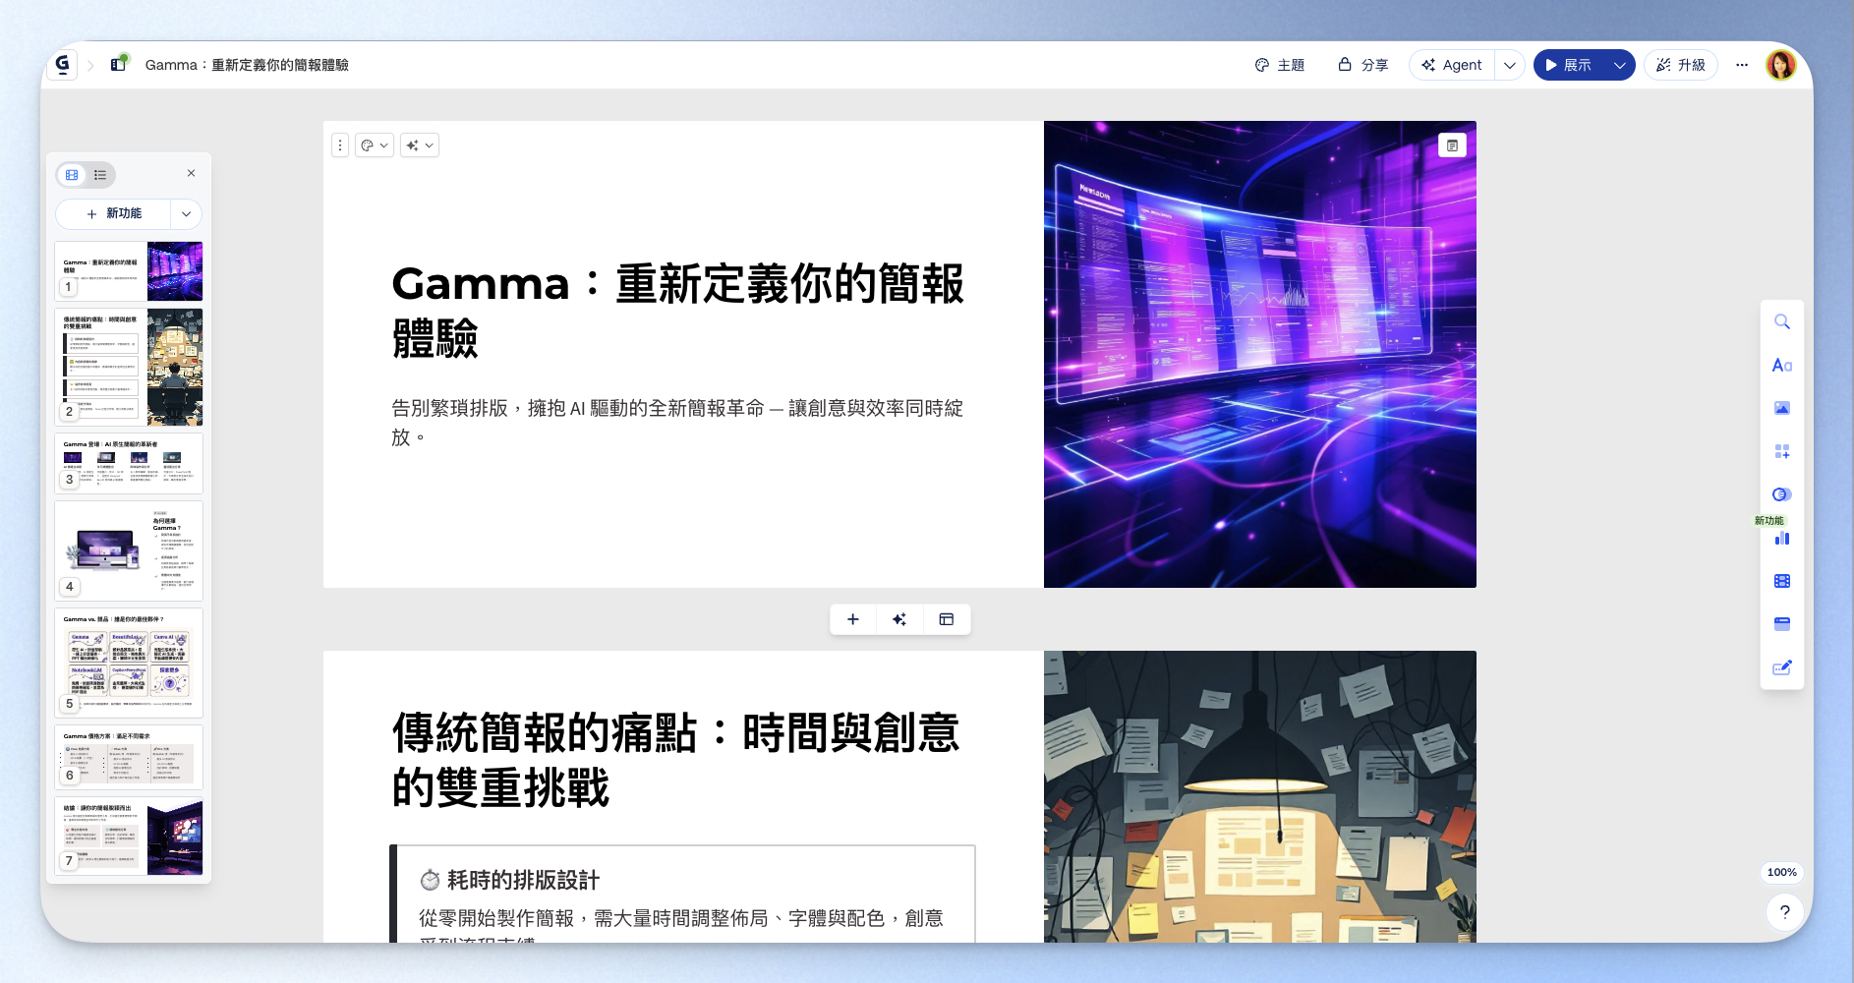The height and width of the screenshot is (983, 1854).
Task: Click the search magnifier in right sidebar
Action: (x=1781, y=322)
